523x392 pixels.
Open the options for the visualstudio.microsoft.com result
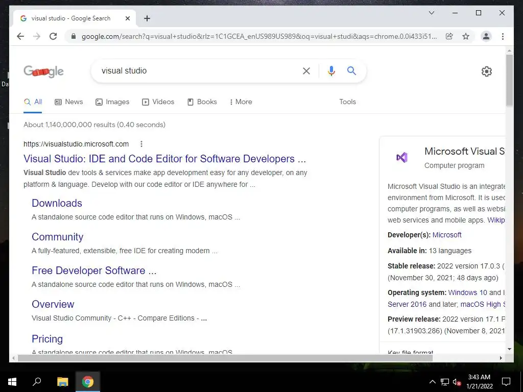click(x=141, y=144)
